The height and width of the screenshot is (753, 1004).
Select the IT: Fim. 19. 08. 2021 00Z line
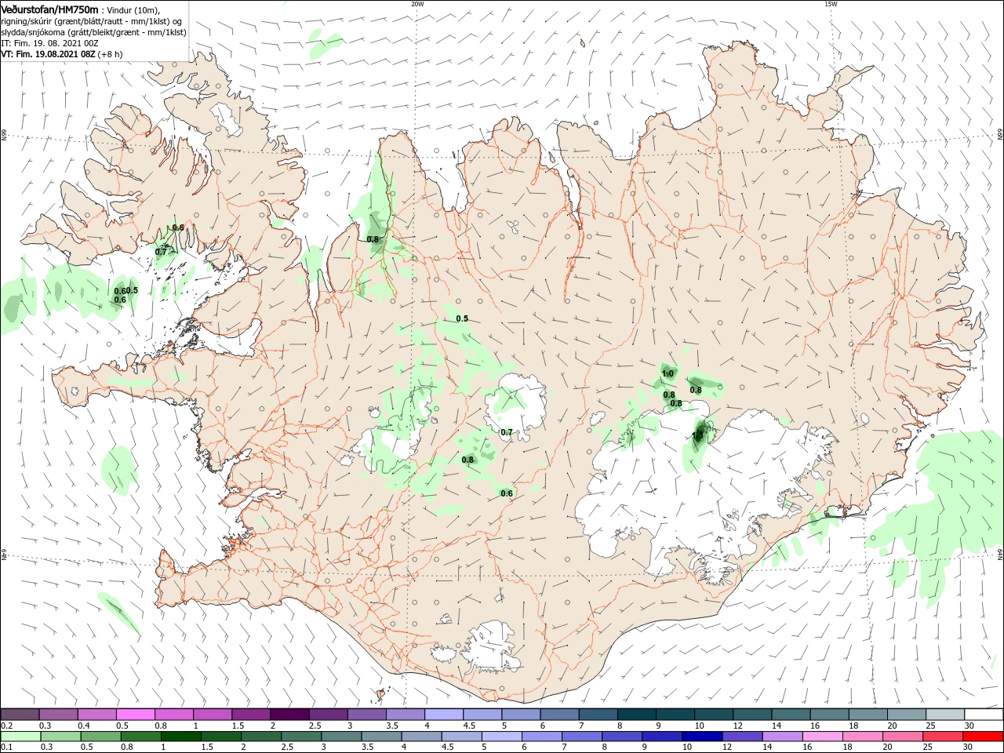(50, 43)
